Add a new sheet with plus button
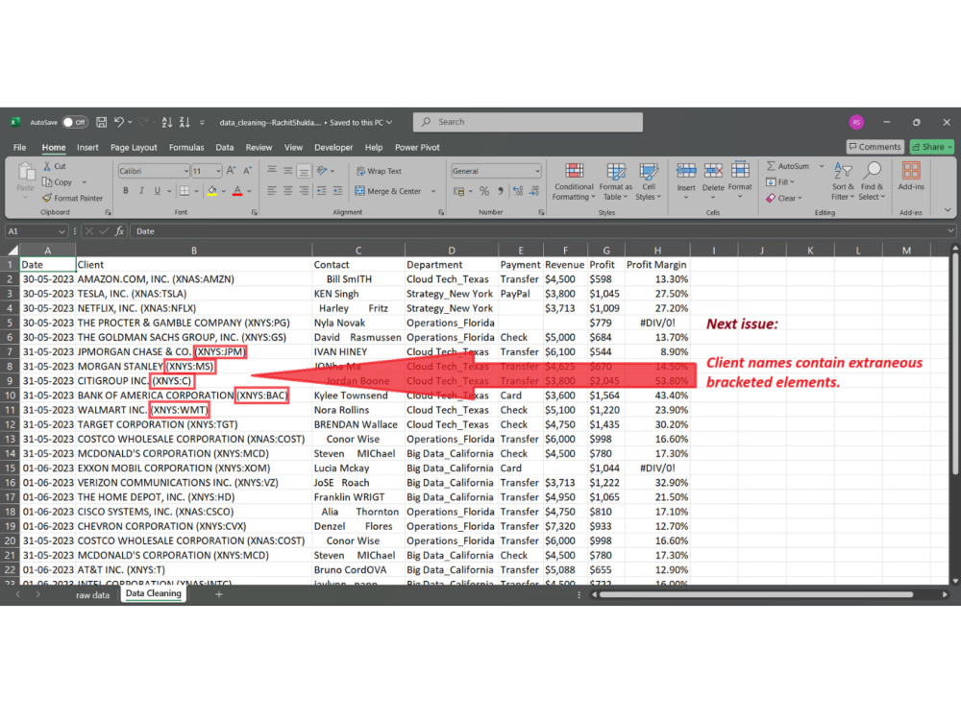 (x=219, y=594)
